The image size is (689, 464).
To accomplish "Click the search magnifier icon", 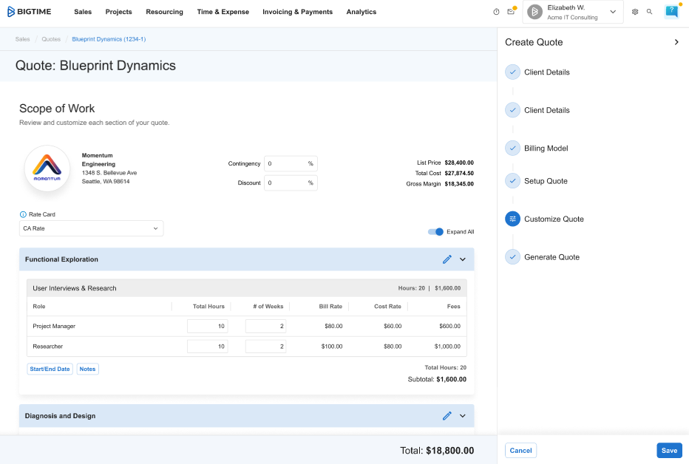I will 650,12.
